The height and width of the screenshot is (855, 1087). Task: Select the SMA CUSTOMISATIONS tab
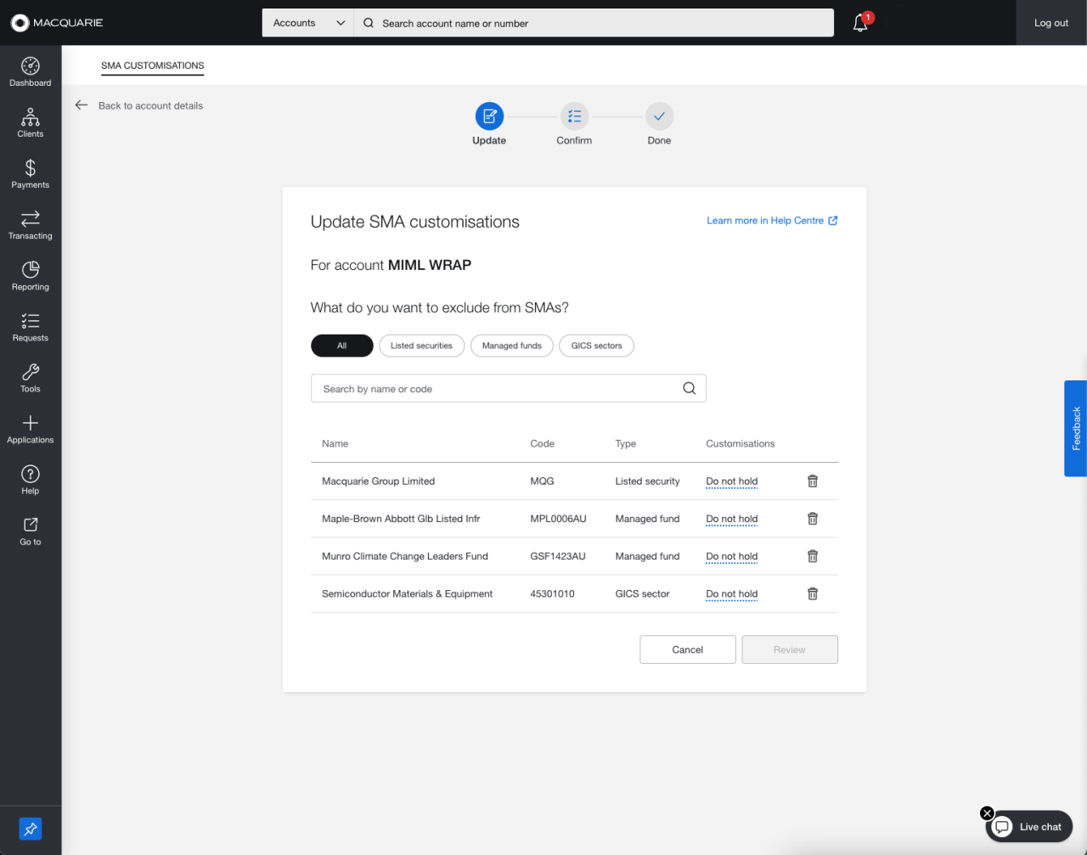point(153,65)
